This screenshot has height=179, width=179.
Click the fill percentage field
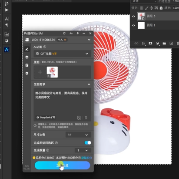176,8
